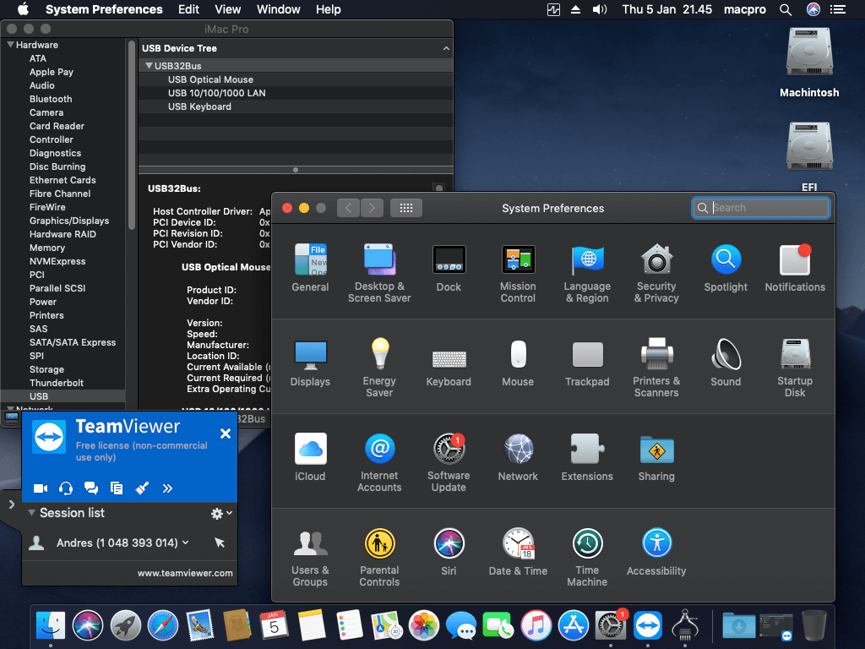Open Security & Privacy preferences
865x649 pixels.
656,273
